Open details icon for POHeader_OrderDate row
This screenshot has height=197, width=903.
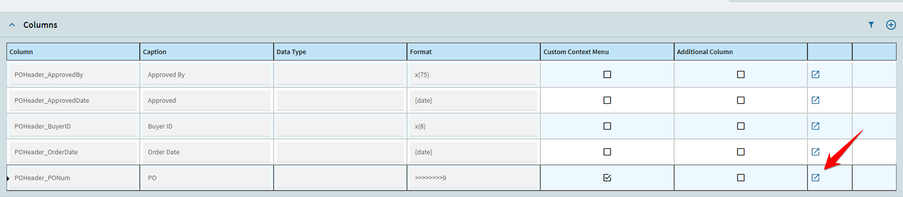[815, 152]
